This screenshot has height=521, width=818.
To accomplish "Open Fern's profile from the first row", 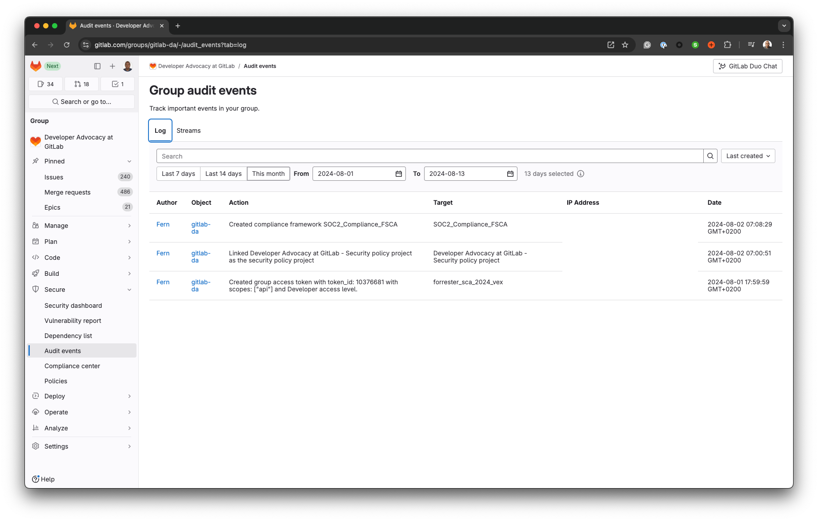I will [x=163, y=224].
